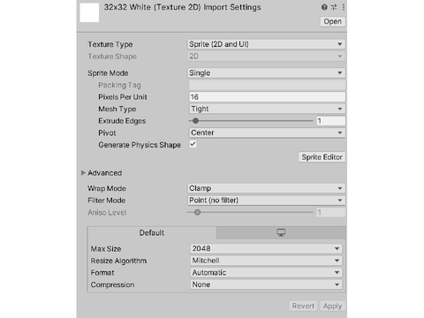Click the Aniso Level slider handle
Viewport: 424px width, 318px height.
tap(197, 212)
